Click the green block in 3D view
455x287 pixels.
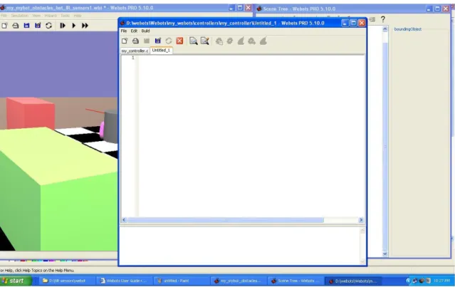58,189
